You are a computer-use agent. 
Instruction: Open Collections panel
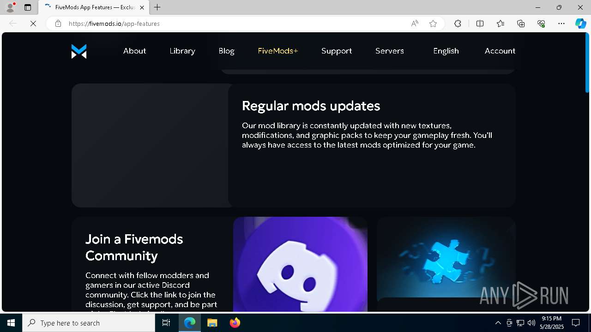click(521, 24)
